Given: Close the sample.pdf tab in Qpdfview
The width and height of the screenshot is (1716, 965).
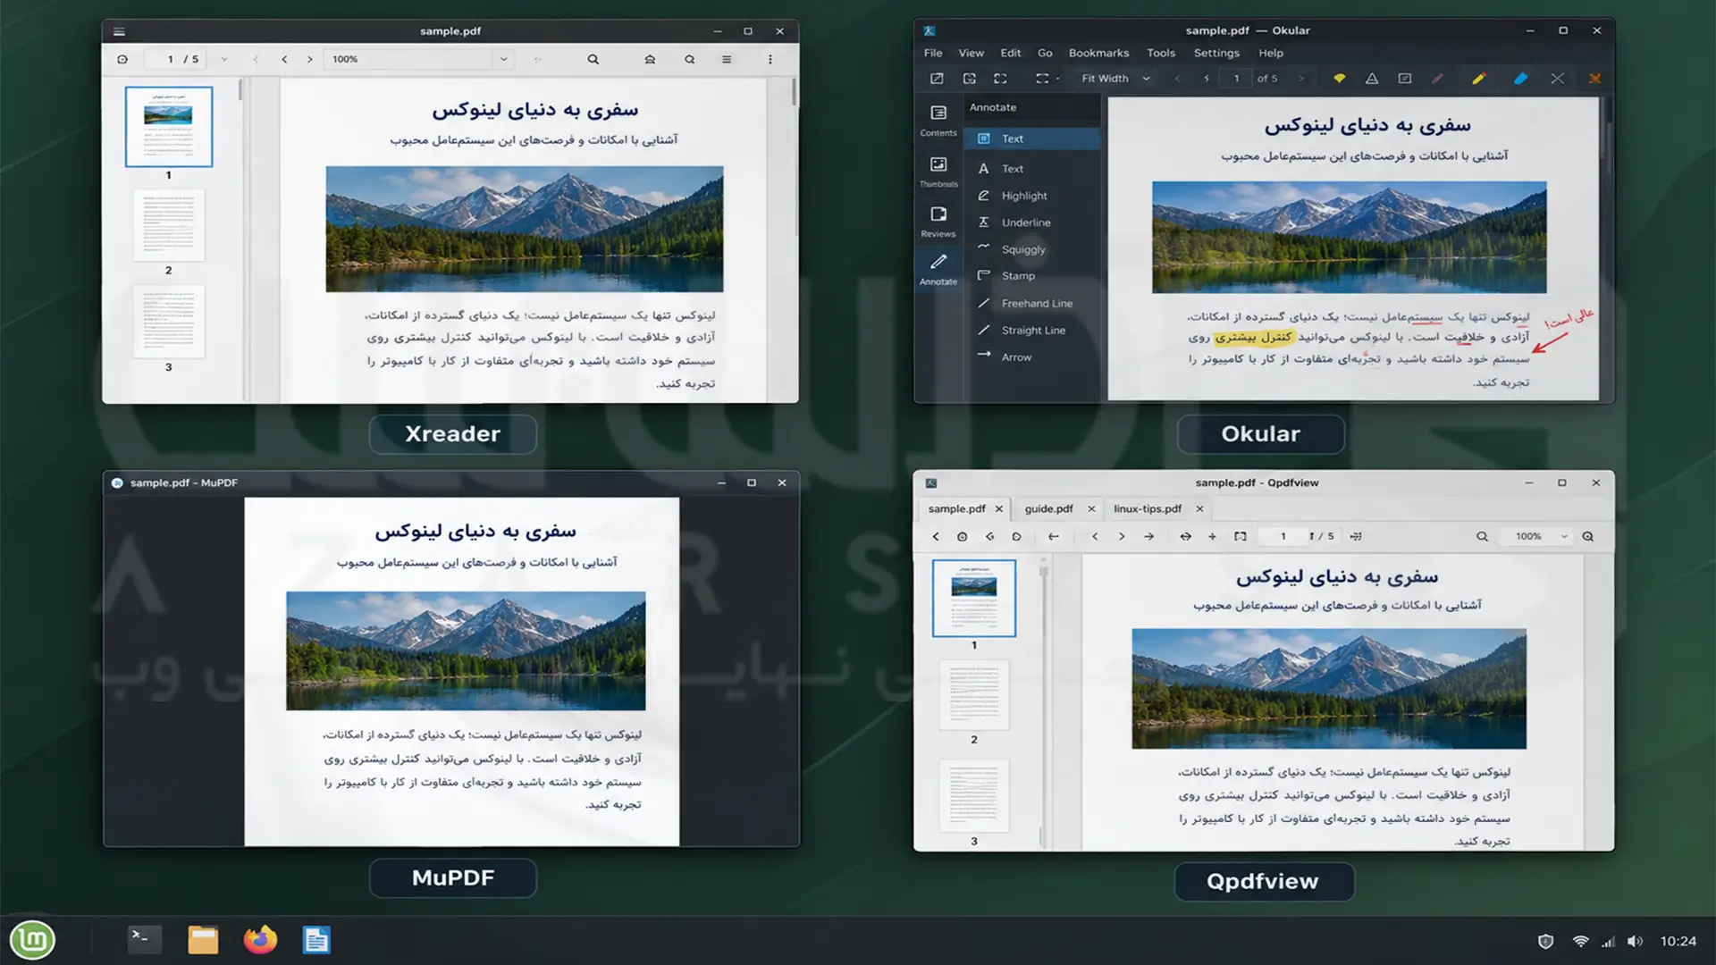Looking at the screenshot, I should coord(999,509).
